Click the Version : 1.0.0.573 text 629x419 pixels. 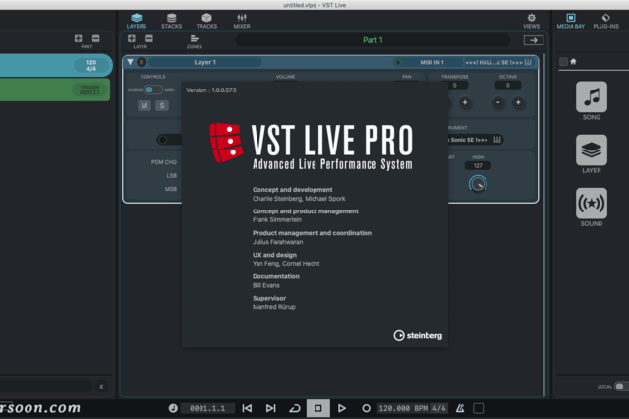click(x=211, y=90)
